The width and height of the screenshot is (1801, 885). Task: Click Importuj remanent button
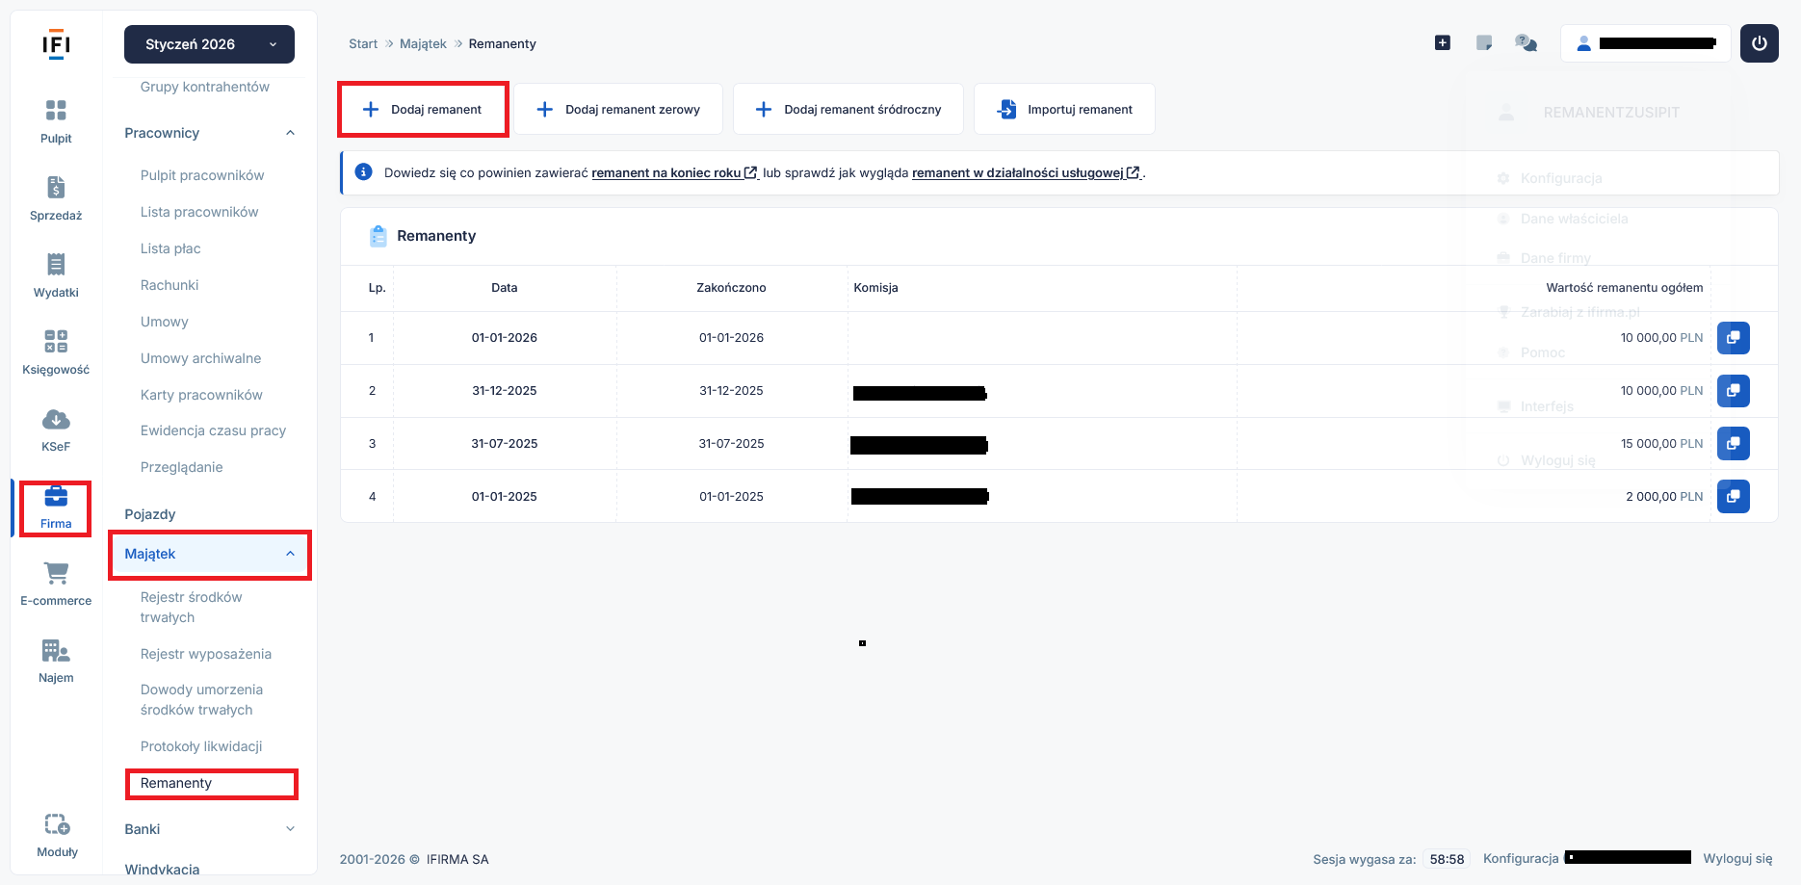(1064, 109)
